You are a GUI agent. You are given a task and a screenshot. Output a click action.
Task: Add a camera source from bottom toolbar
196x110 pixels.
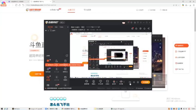(93, 82)
